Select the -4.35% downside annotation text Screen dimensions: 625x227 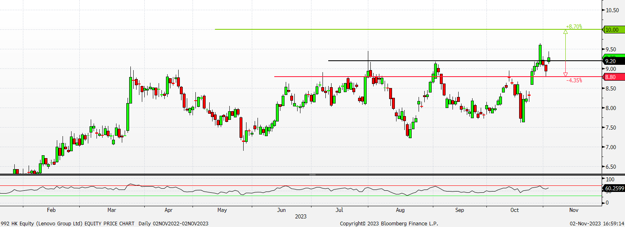574,81
